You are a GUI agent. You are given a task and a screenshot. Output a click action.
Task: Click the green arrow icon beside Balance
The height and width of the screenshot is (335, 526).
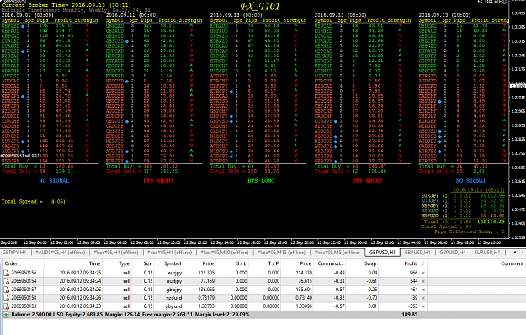(6, 315)
